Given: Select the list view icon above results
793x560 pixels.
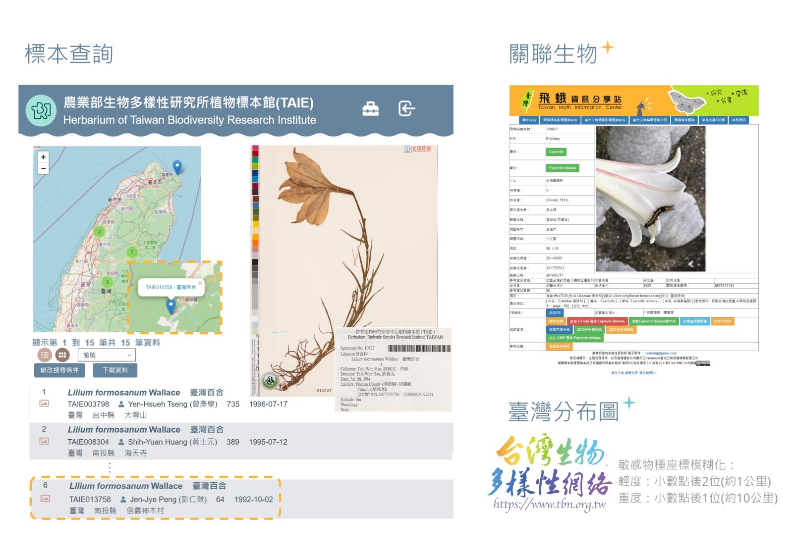Looking at the screenshot, I should point(45,355).
